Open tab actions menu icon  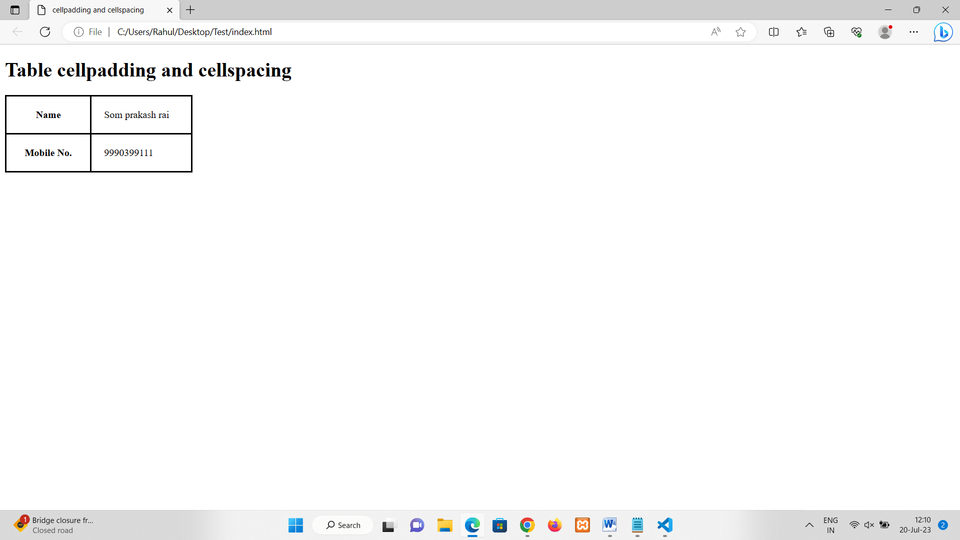tap(15, 10)
